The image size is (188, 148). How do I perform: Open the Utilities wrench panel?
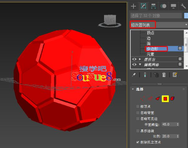183,6
